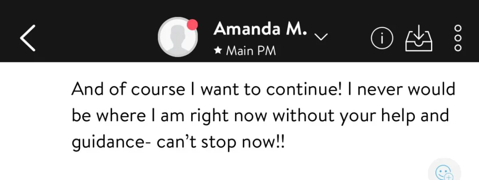Go back using the left arrow
Image resolution: width=479 pixels, height=180 pixels.
(28, 37)
